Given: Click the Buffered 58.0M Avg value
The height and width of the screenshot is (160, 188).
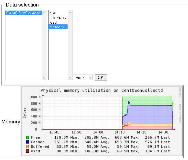Looking at the screenshot, I should [x=98, y=146].
